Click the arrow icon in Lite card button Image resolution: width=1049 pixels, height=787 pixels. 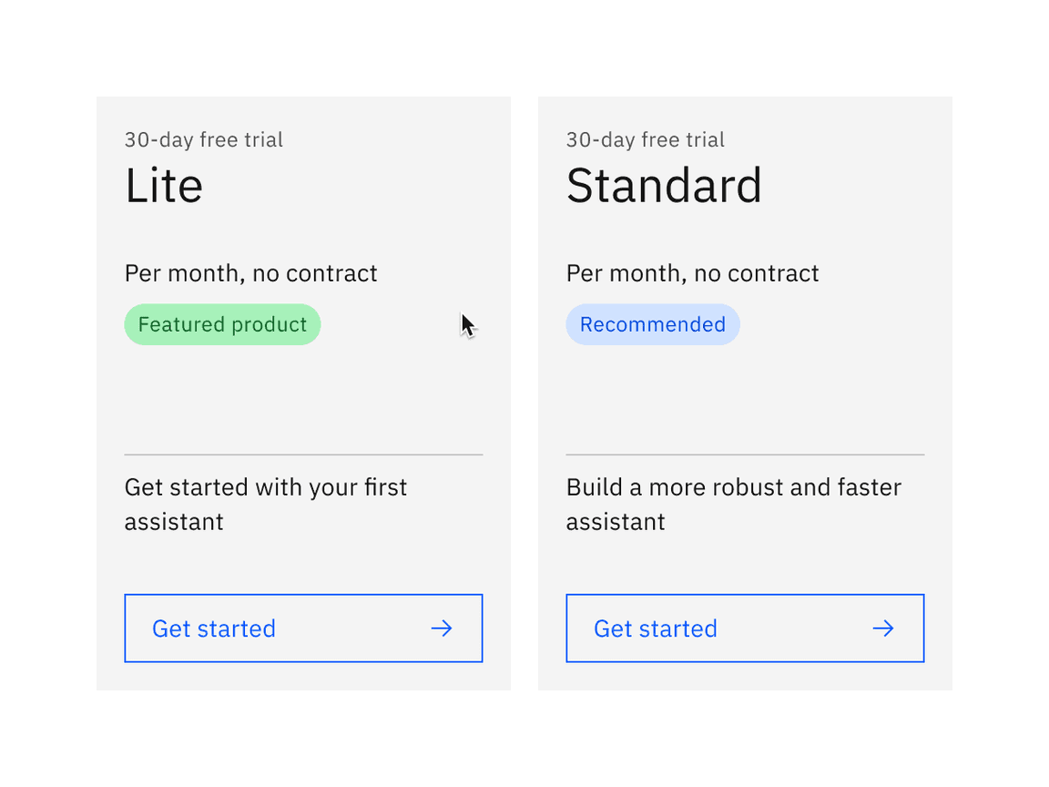(442, 629)
